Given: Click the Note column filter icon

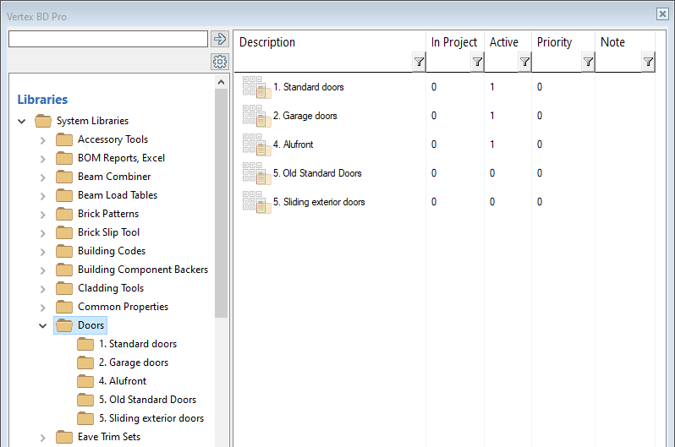Looking at the screenshot, I should tap(648, 62).
